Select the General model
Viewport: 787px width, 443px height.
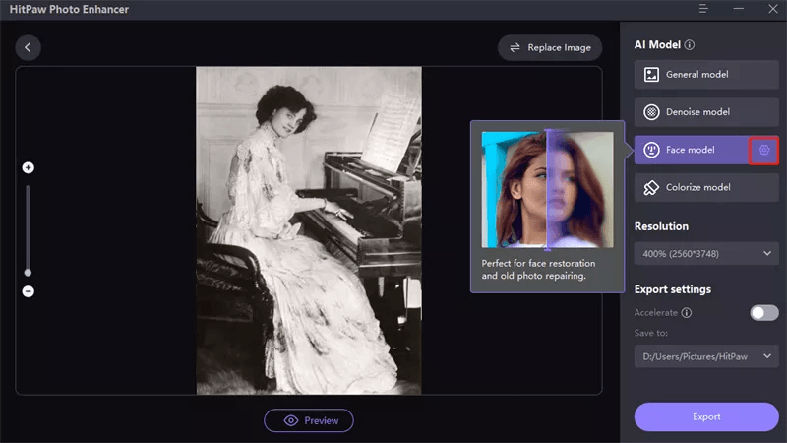(x=706, y=75)
